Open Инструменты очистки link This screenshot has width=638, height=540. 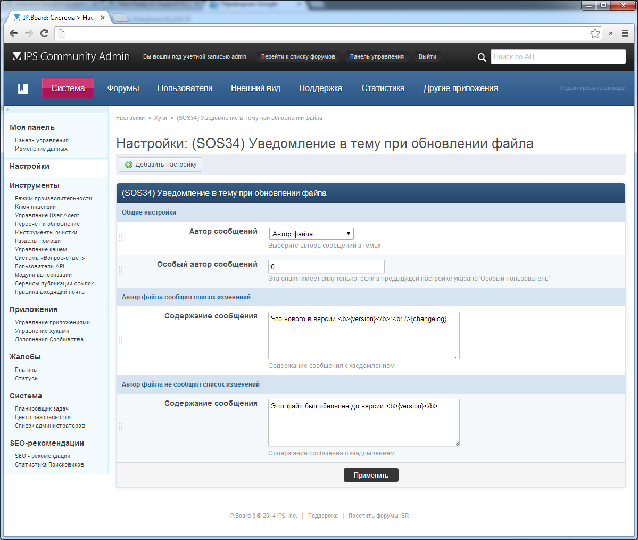[46, 233]
